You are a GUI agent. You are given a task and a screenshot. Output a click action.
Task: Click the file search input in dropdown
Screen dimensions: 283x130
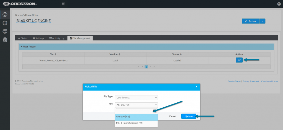tap(136, 111)
